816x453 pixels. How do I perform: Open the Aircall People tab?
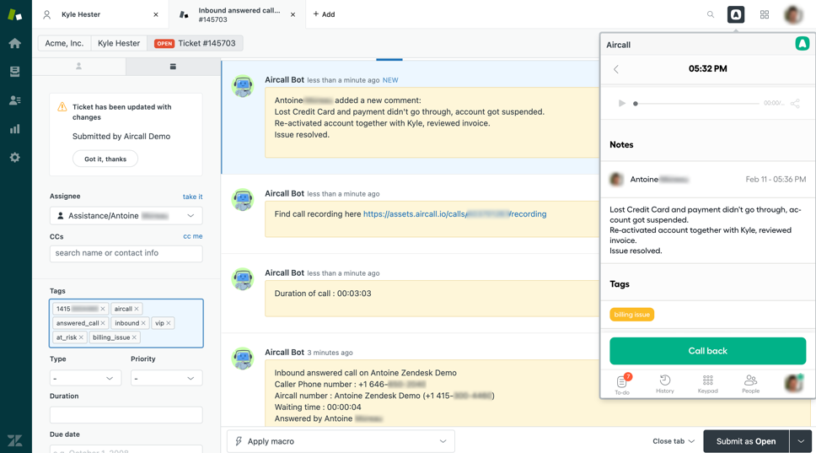(x=750, y=385)
